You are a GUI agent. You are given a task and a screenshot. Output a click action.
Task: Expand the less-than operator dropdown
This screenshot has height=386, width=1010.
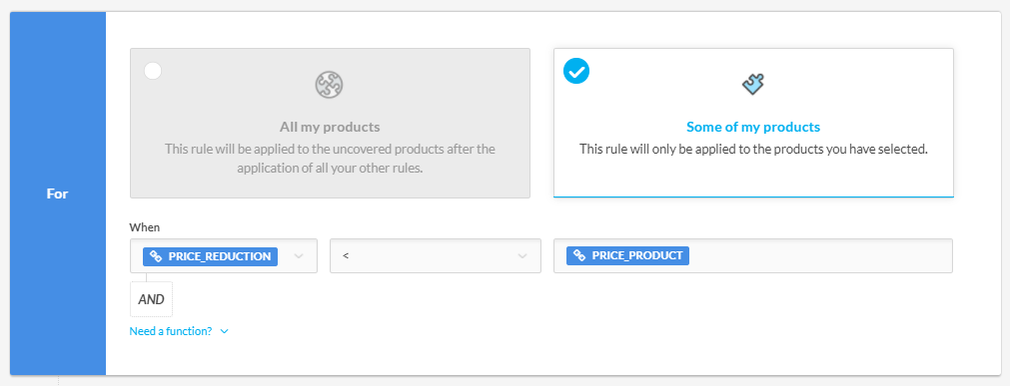(522, 256)
